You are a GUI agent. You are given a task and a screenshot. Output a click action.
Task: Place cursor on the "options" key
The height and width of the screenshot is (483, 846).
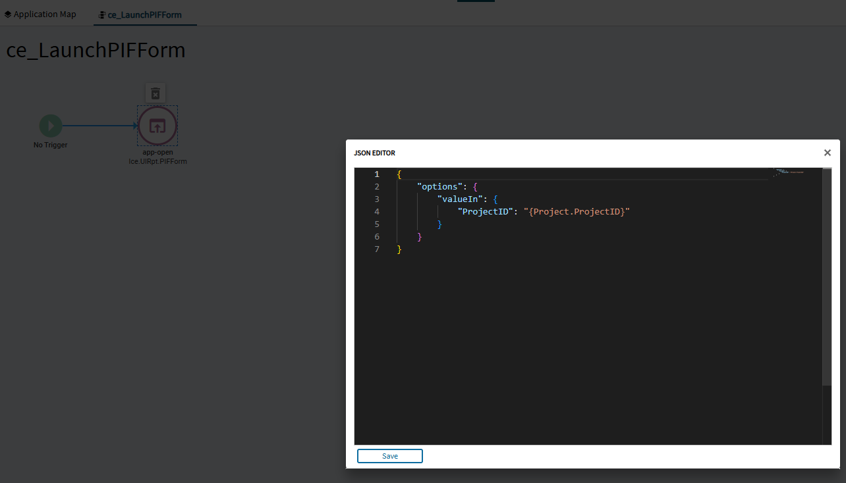coord(439,187)
